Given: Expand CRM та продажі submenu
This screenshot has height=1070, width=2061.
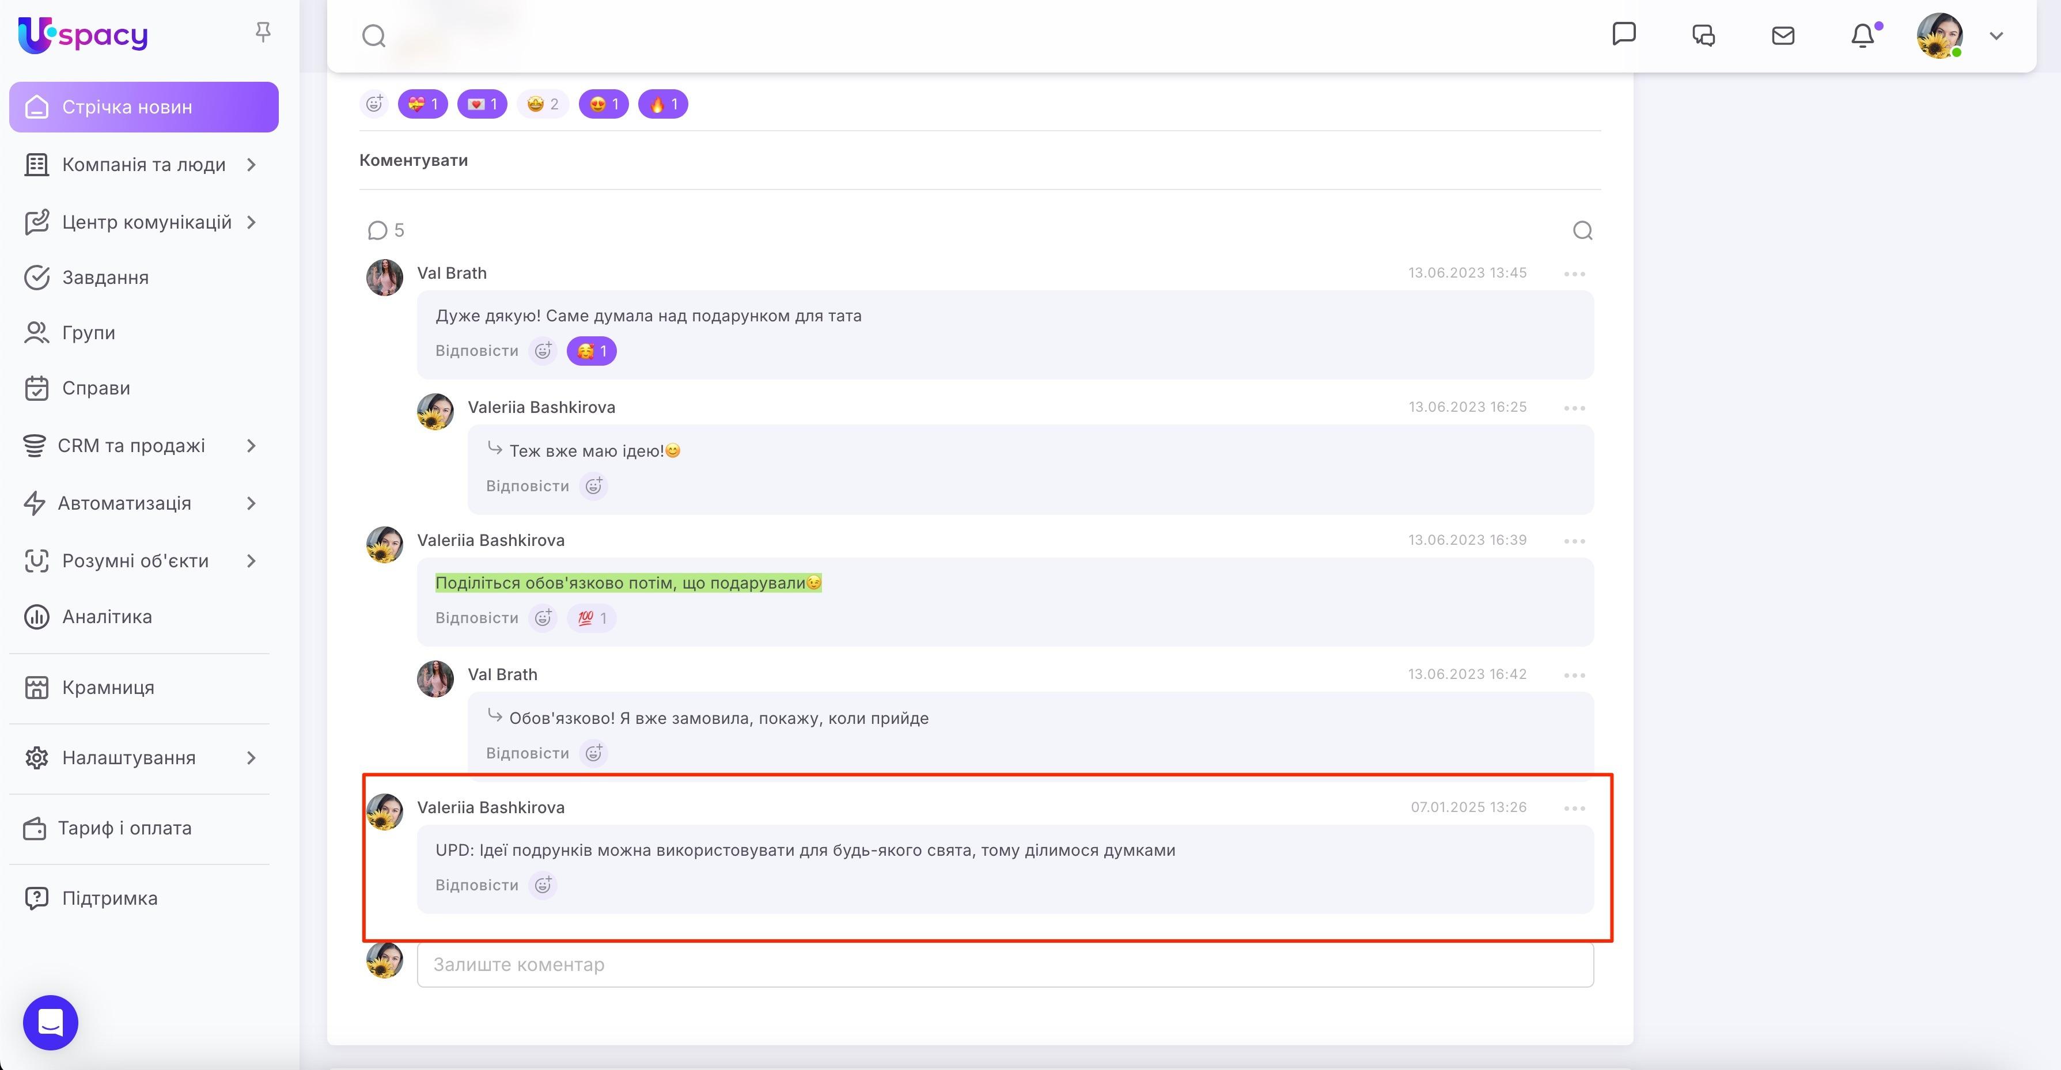Looking at the screenshot, I should click(x=251, y=445).
